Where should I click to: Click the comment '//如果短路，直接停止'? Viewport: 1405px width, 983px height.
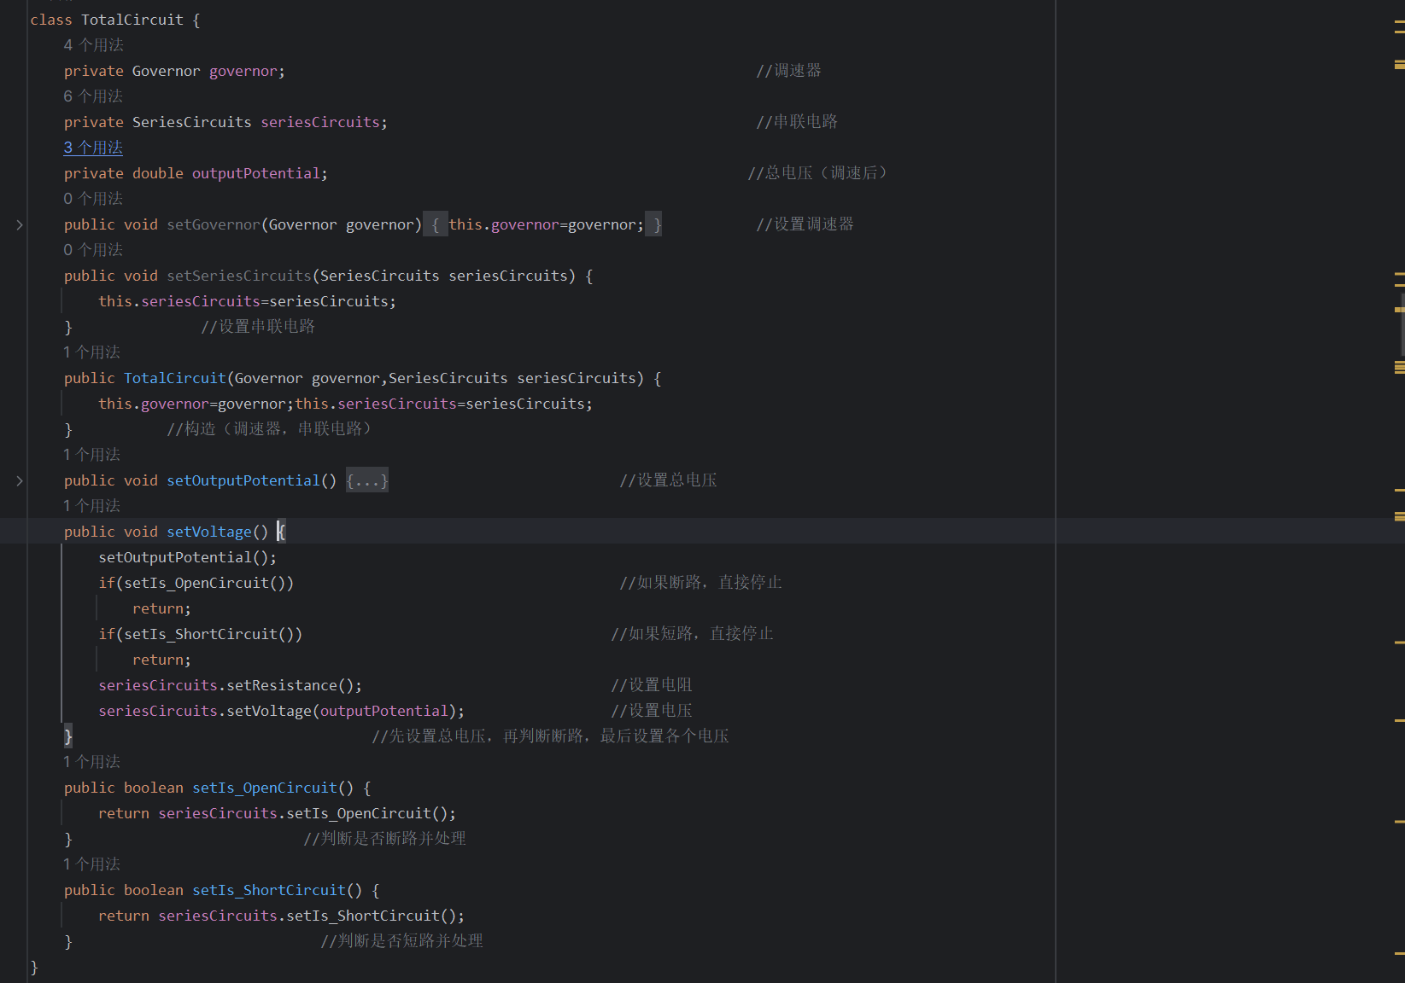tap(692, 633)
